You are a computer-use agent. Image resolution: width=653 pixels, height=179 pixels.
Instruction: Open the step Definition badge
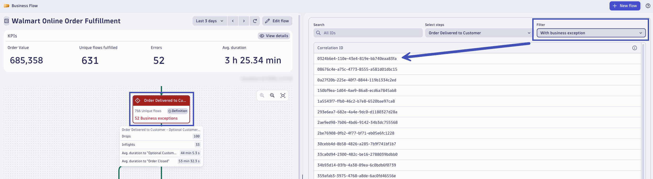click(178, 111)
